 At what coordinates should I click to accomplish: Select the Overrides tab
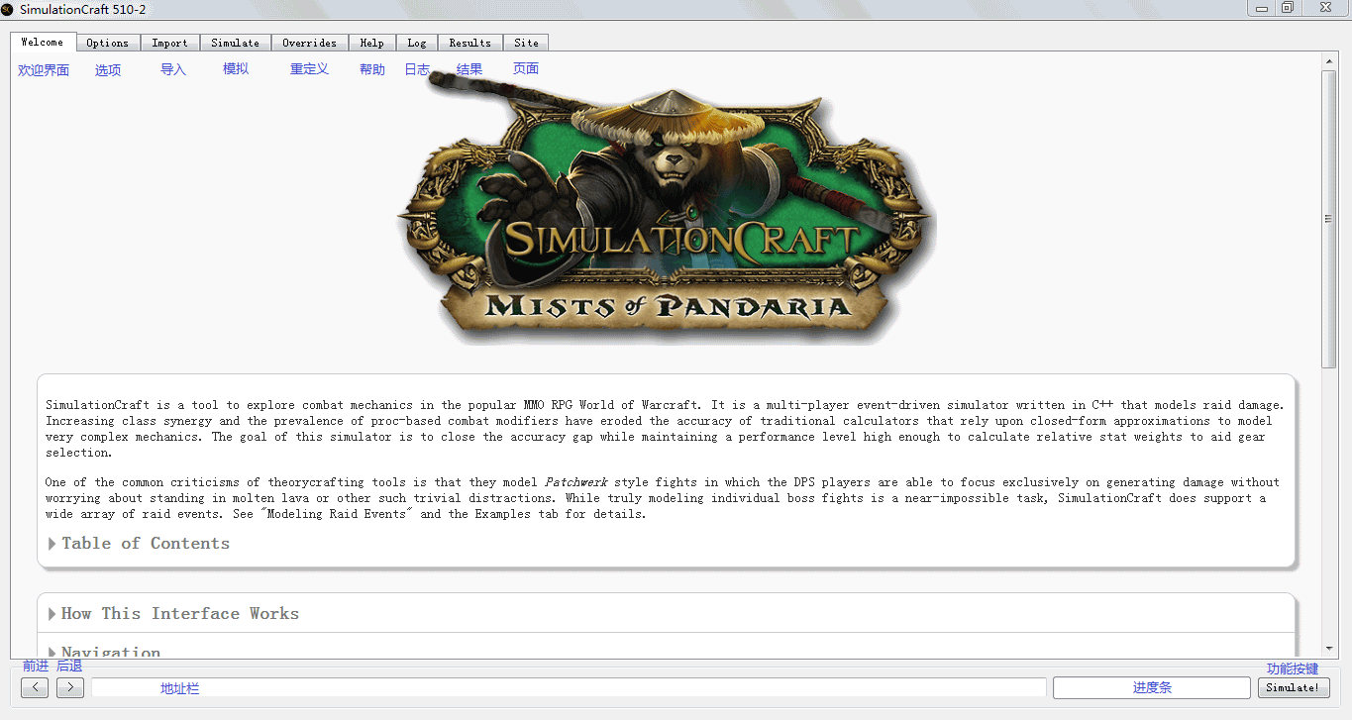tap(309, 43)
